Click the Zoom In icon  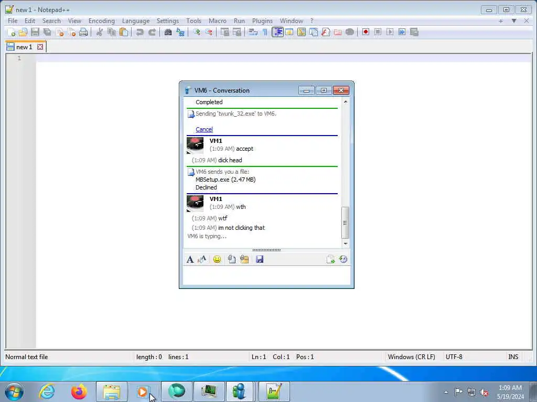click(197, 32)
